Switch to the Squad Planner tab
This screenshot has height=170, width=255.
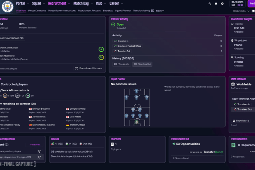pos(123,11)
